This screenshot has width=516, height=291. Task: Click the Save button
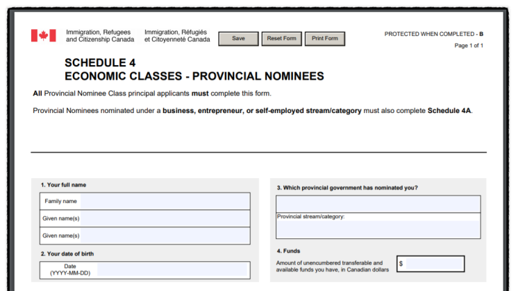pyautogui.click(x=238, y=39)
